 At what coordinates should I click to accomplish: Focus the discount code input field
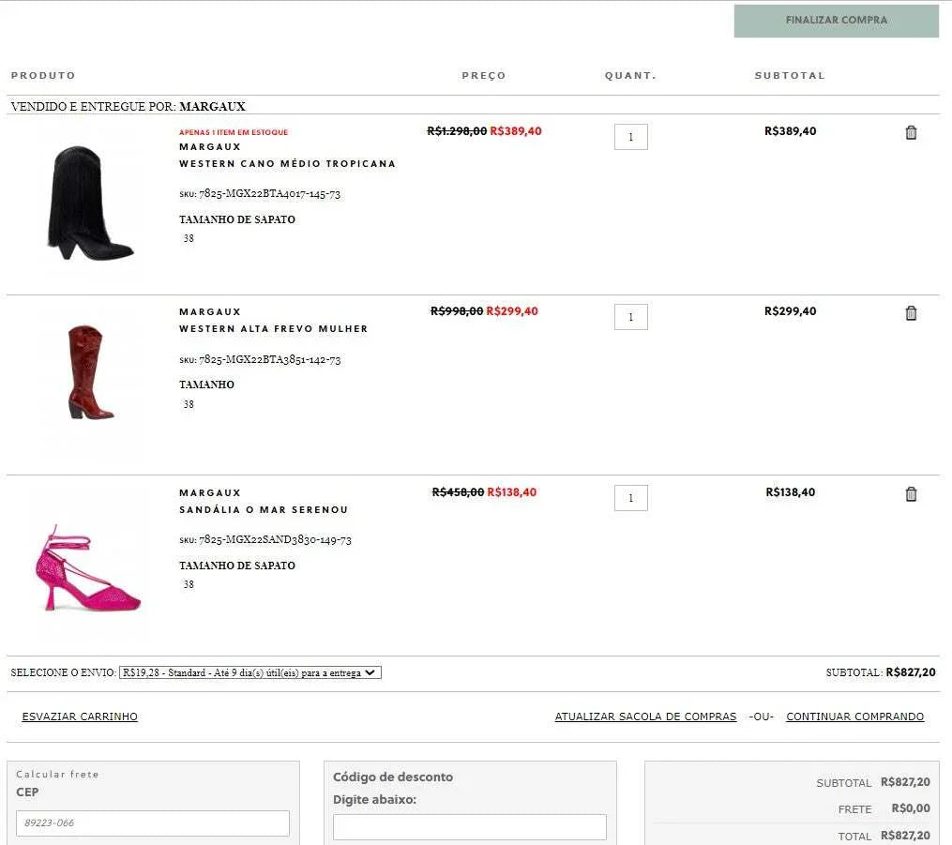[x=469, y=827]
